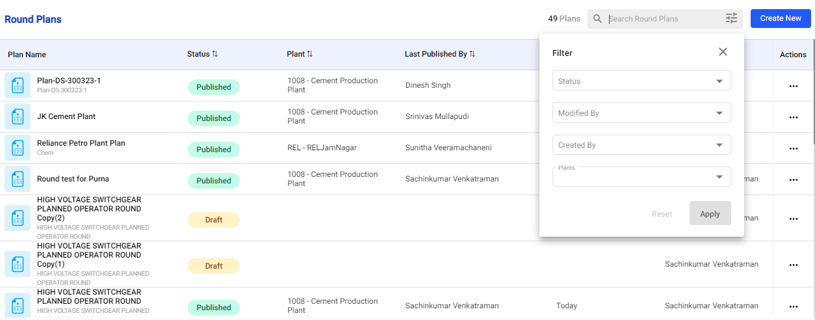Apply the selected filters

click(x=710, y=213)
